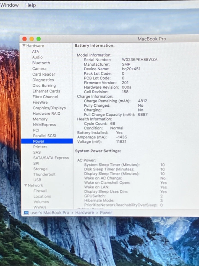Select Locations under Network
Viewport: 199px width, 266px height.
pyautogui.click(x=42, y=196)
